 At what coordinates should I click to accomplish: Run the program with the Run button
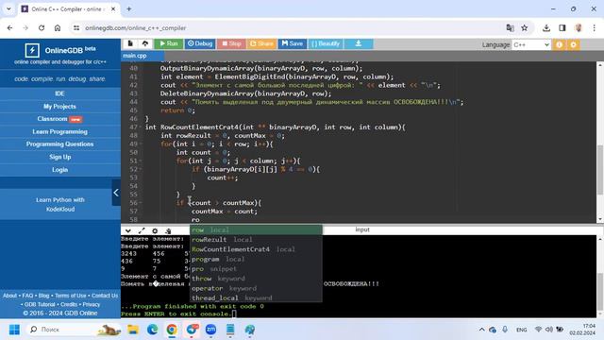tap(169, 44)
